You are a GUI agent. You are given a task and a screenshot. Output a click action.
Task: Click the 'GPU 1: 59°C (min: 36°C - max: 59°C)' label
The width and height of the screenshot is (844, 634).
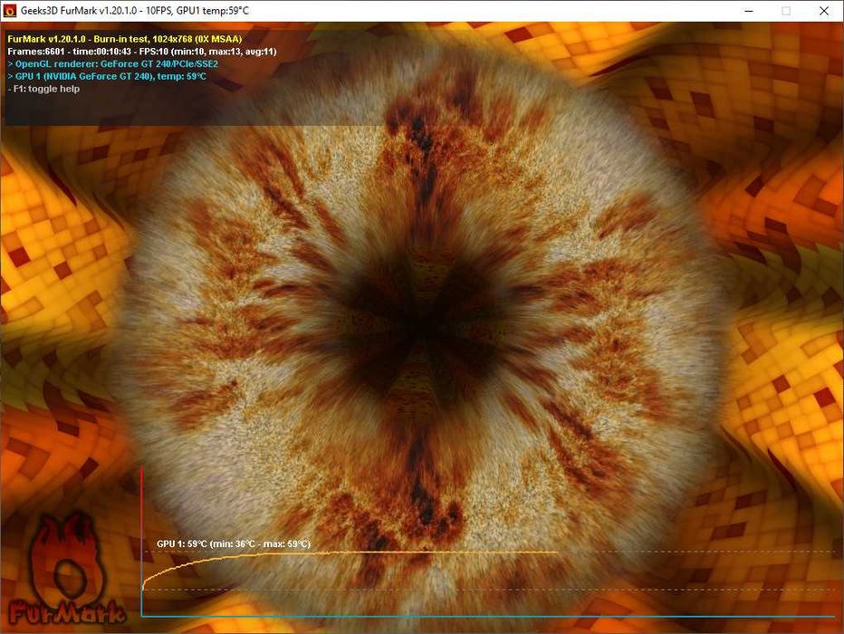click(234, 544)
